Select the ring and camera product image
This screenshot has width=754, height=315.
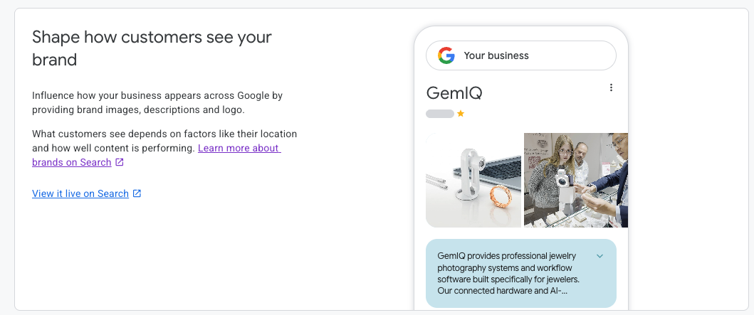point(473,180)
